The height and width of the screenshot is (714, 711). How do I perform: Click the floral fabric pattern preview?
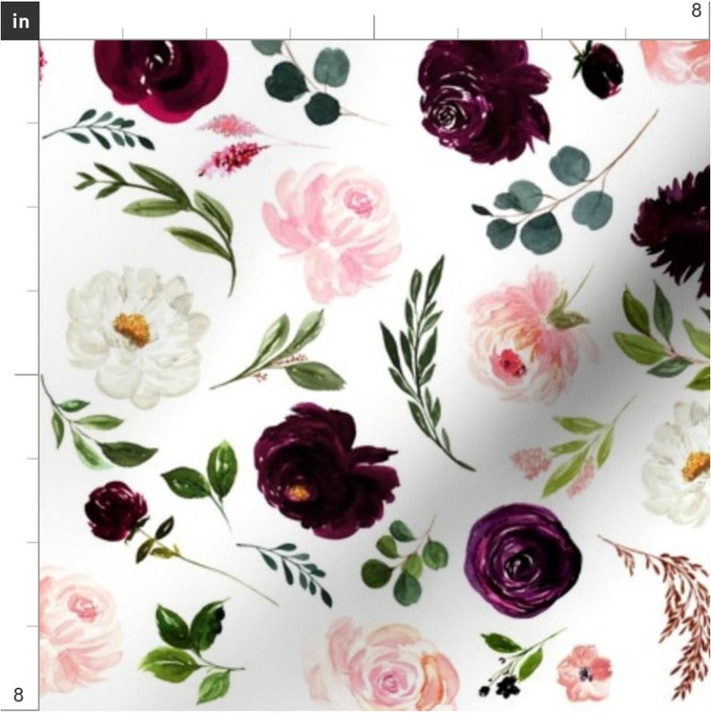374,375
